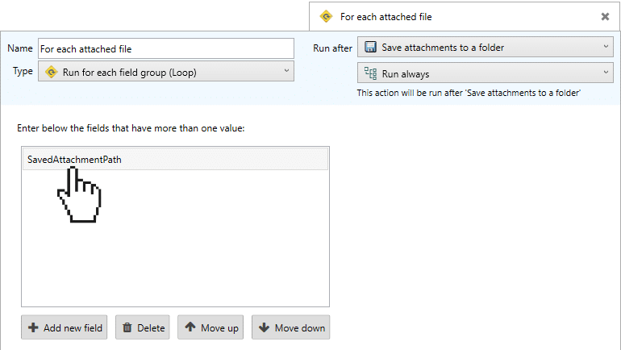This screenshot has height=350, width=621.
Task: Close the For each attached file tab
Action: [605, 17]
